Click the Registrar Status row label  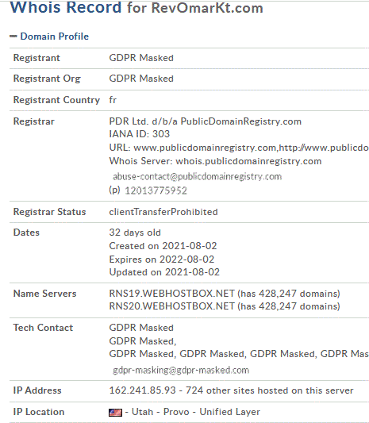pyautogui.click(x=49, y=212)
